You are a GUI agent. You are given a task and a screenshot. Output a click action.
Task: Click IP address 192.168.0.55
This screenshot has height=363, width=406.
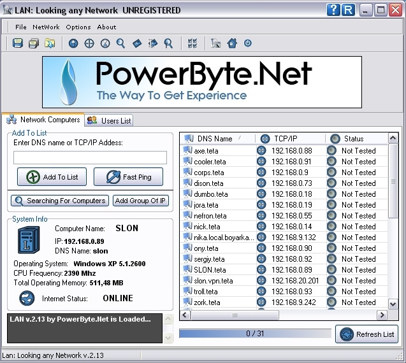[291, 216]
